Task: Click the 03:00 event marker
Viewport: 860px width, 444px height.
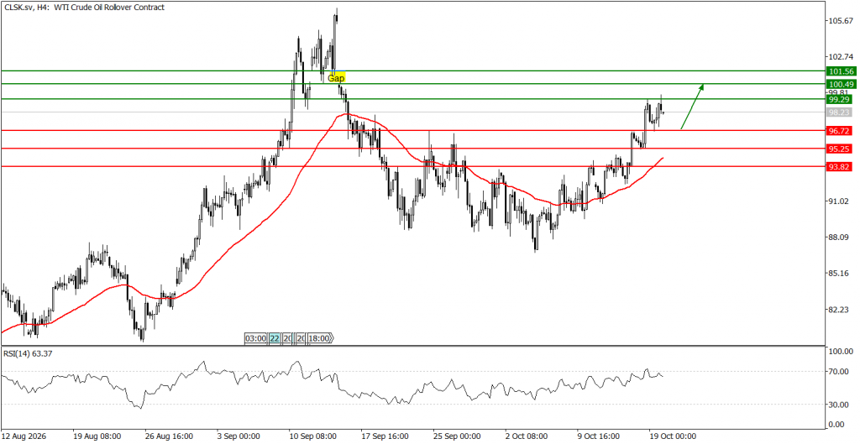Action: (x=255, y=338)
